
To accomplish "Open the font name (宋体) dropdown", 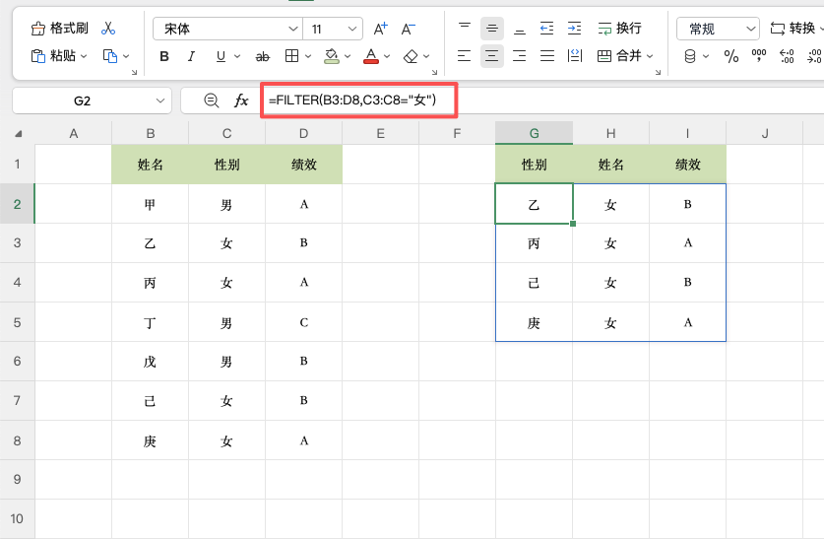I will click(x=293, y=29).
